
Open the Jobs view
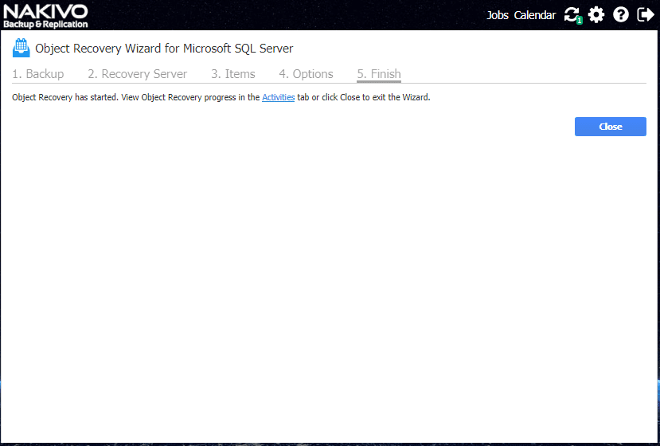click(498, 15)
